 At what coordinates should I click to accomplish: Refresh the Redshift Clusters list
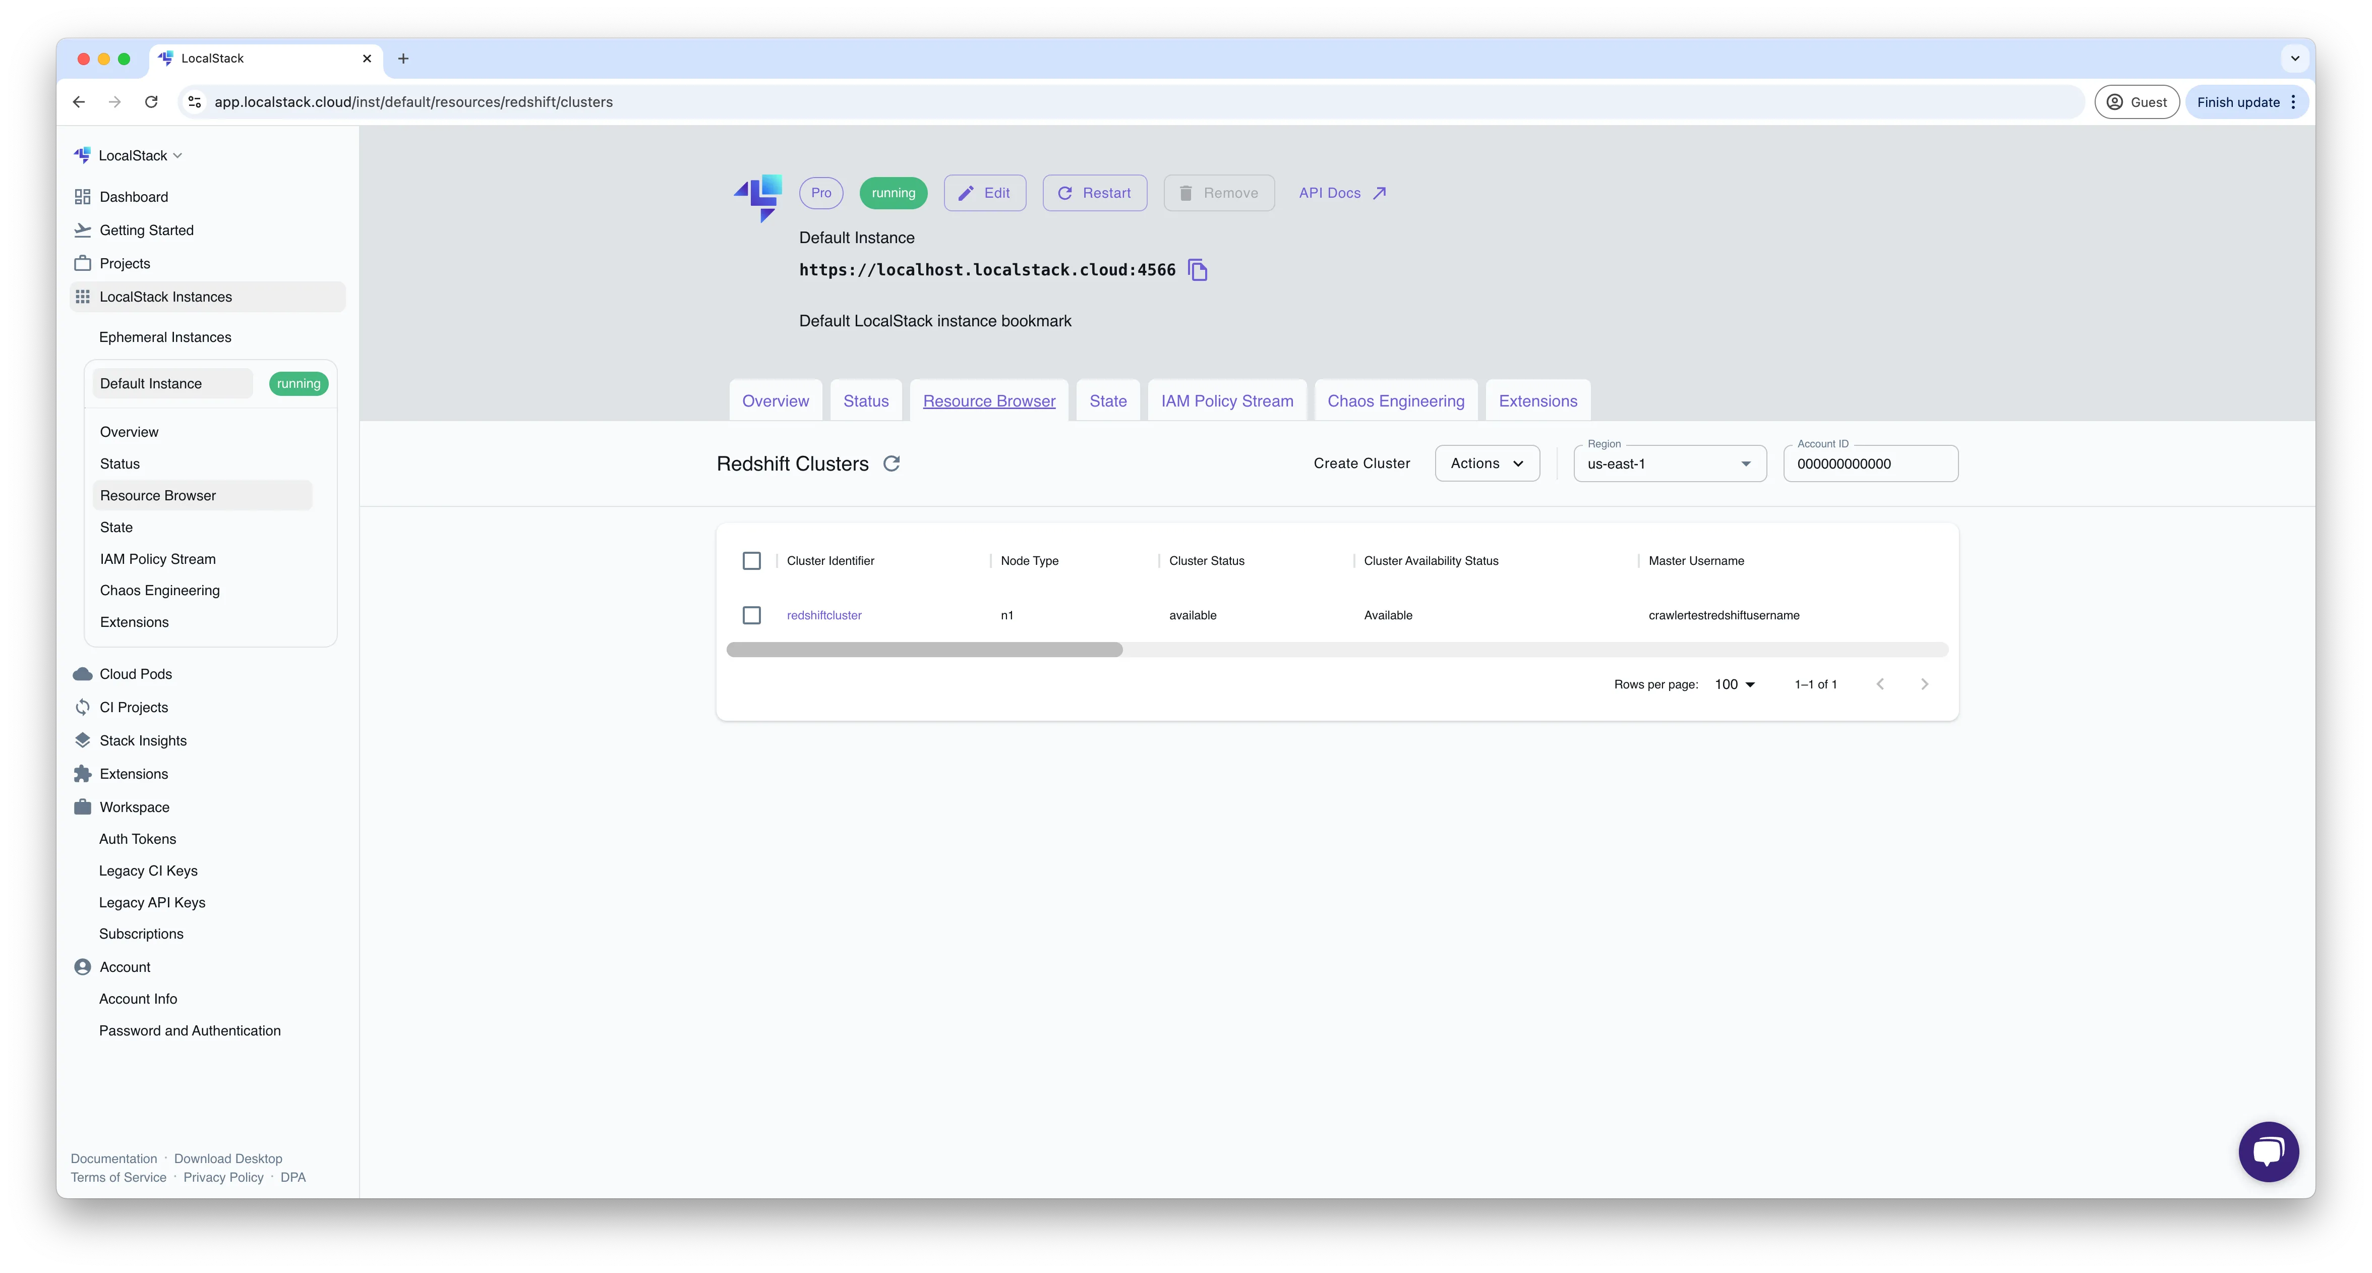pyautogui.click(x=892, y=464)
